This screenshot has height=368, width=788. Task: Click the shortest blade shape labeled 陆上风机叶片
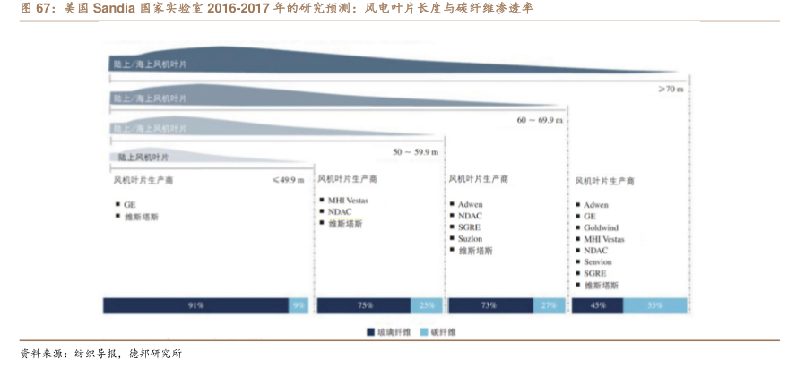pos(152,157)
